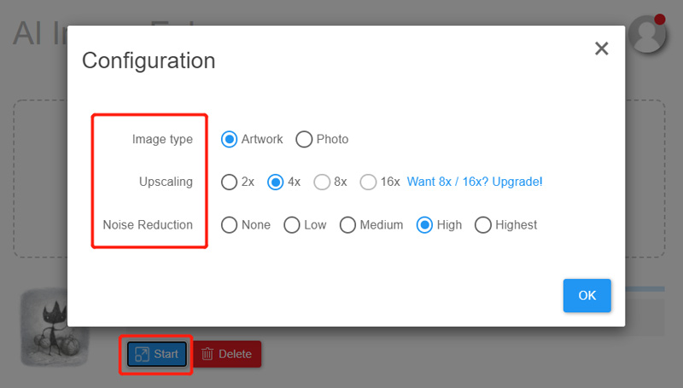Choose 8x upscaling option
This screenshot has height=388, width=683.
(x=322, y=182)
